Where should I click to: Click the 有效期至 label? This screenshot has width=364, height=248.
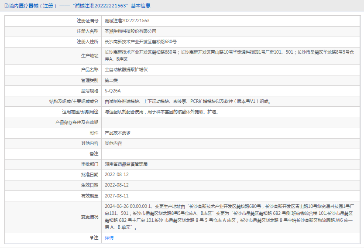[x=89, y=196]
